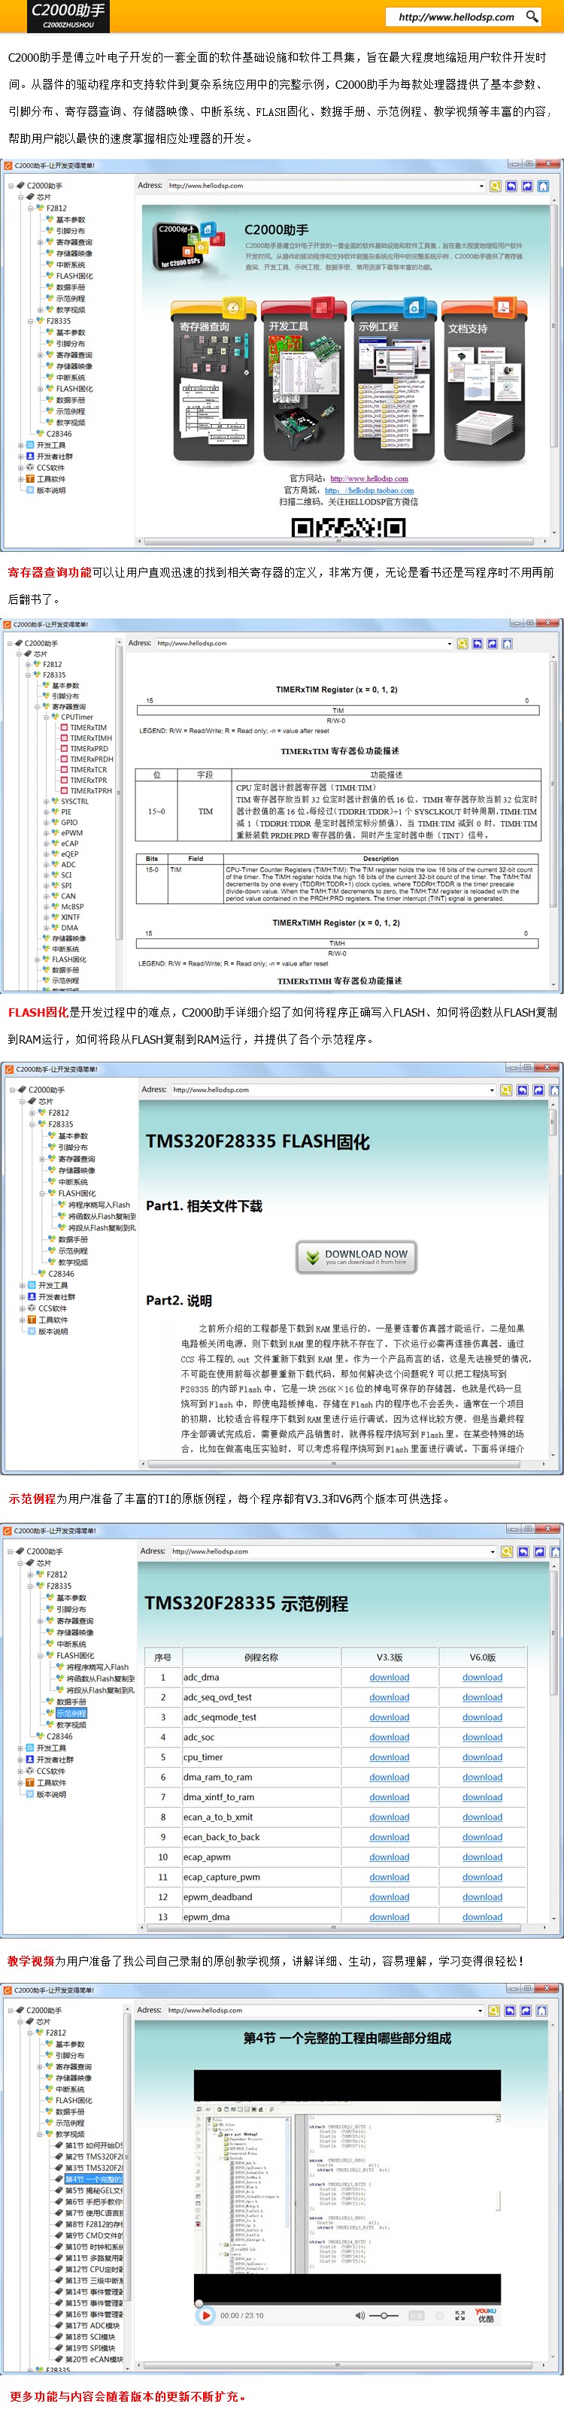Screen dimensions: 564x2422
Task: Download the V6.0版 of cpu_timer
Action: [482, 1757]
